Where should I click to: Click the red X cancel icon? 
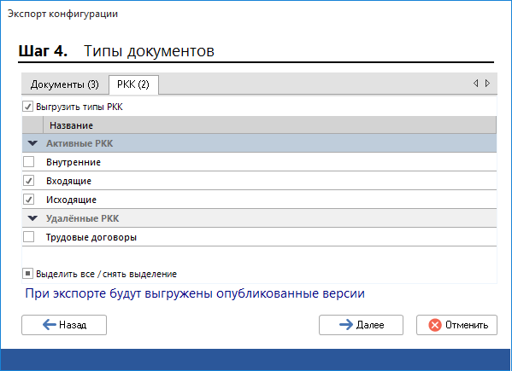tap(435, 325)
